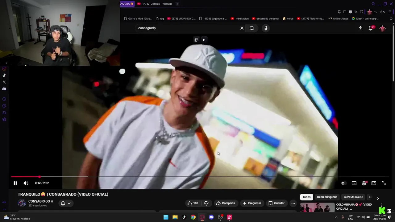This screenshot has width=395, height=222.
Task: Click the browser pin toolbar icon
Action: pyautogui.click(x=339, y=12)
